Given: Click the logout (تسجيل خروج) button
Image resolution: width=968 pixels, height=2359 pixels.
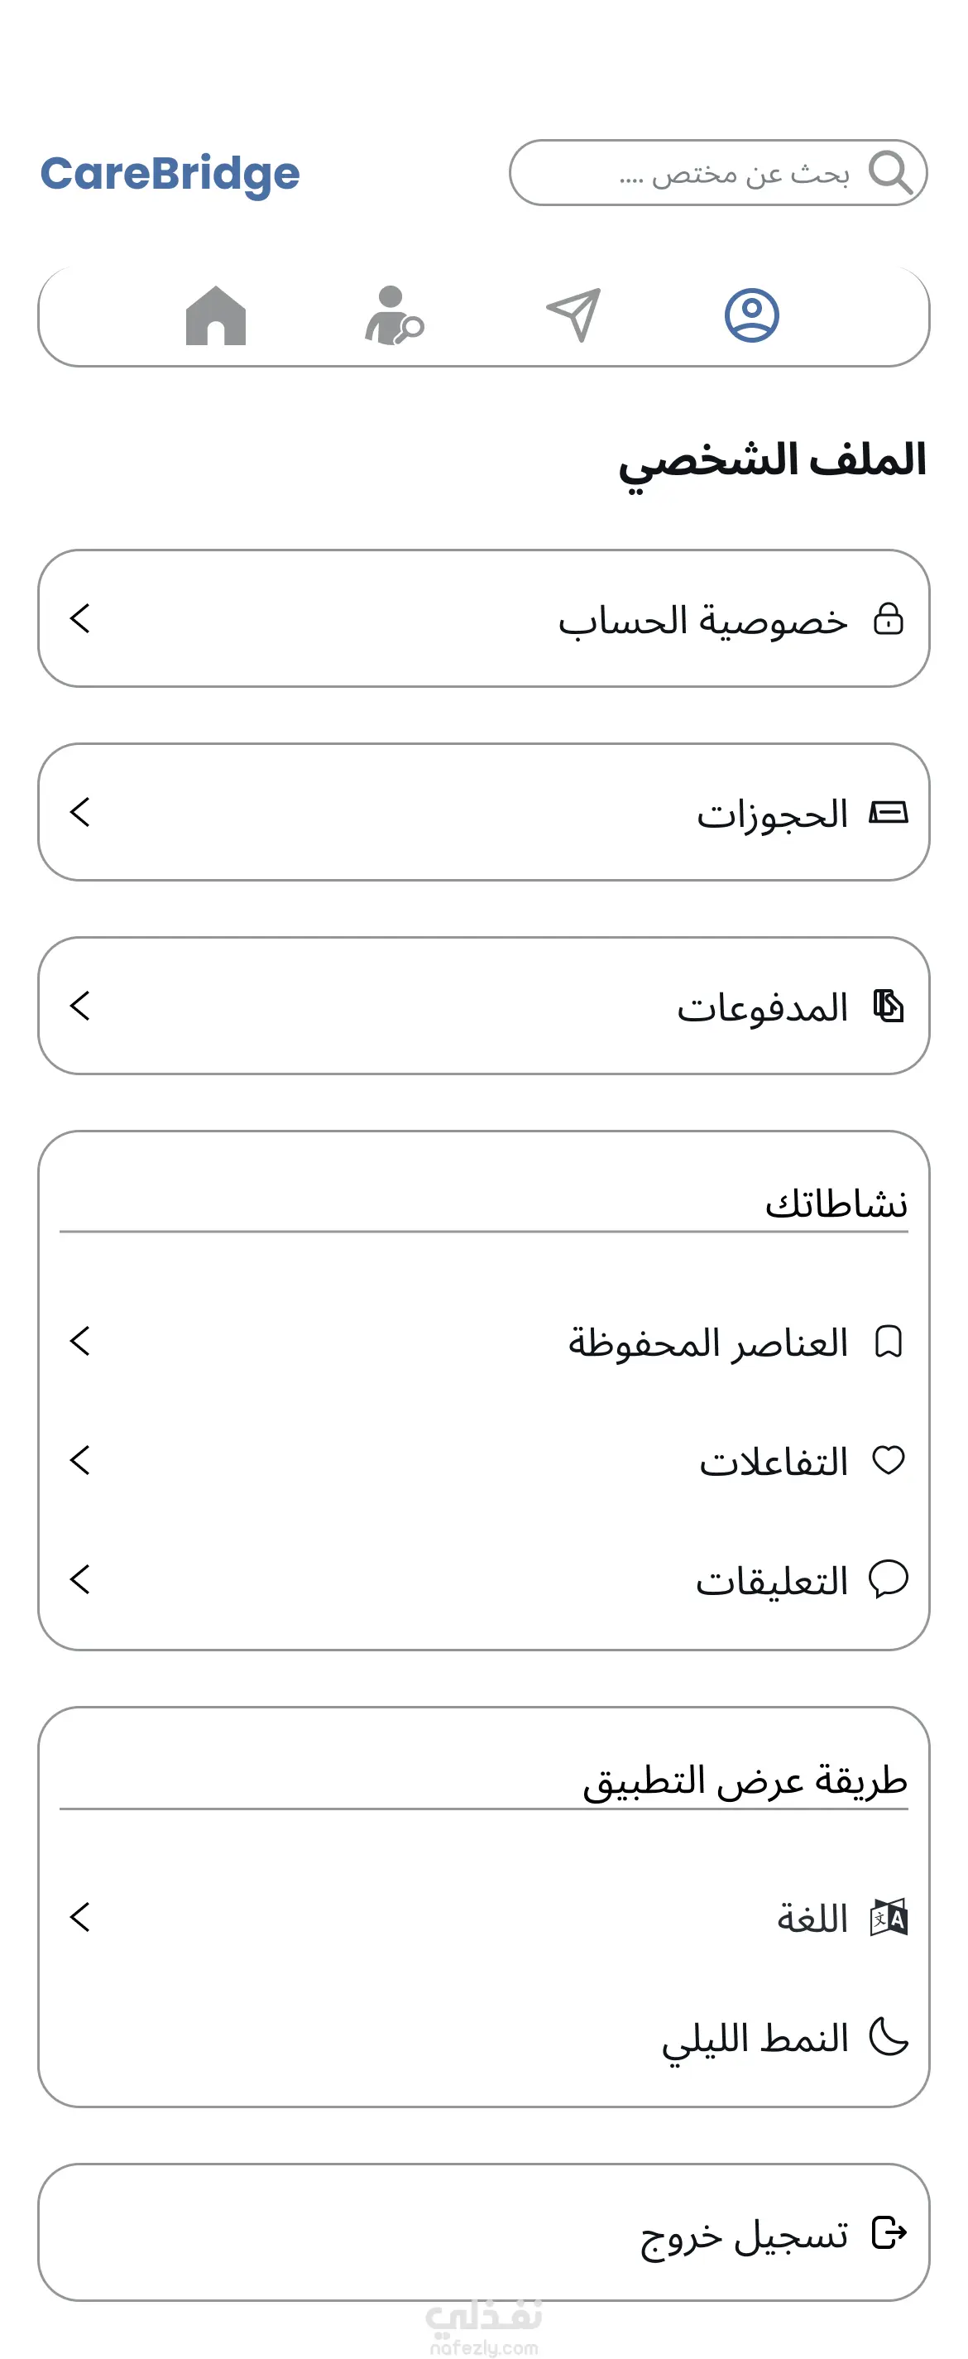Looking at the screenshot, I should (x=484, y=2232).
